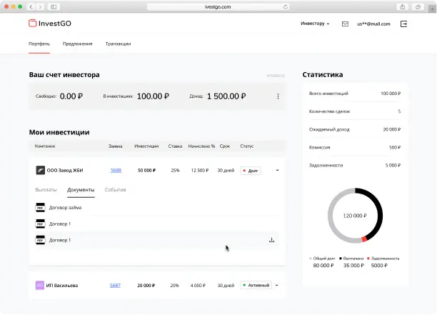
Task: Click the Комиссия statistics row
Action: [x=355, y=147]
